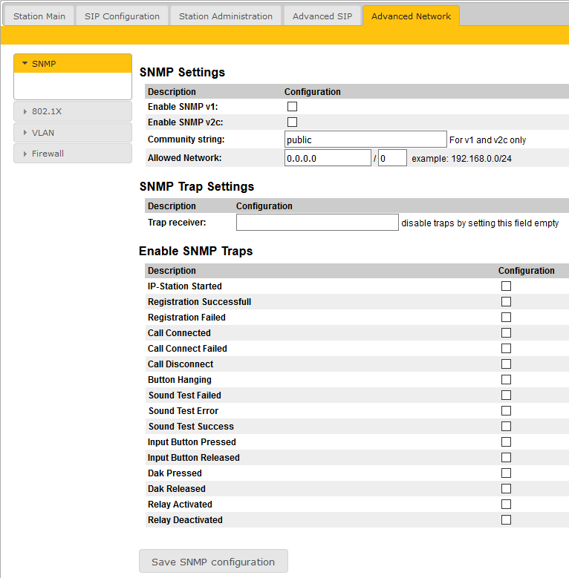Click the Allowed Network IP address field
569x578 pixels.
tap(327, 158)
